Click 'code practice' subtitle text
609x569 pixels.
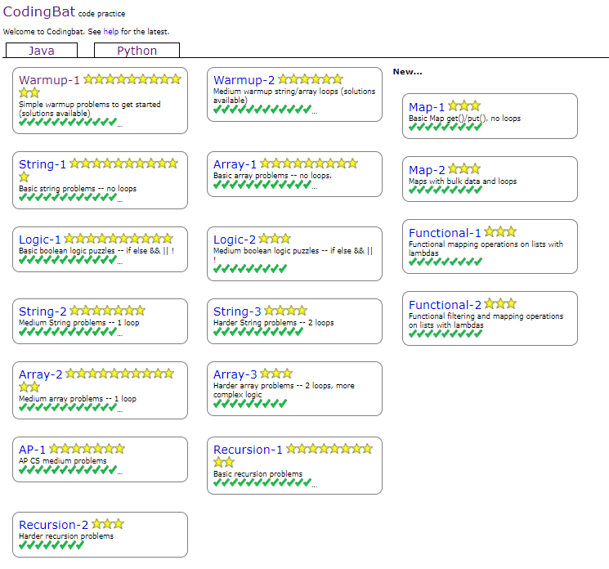101,14
